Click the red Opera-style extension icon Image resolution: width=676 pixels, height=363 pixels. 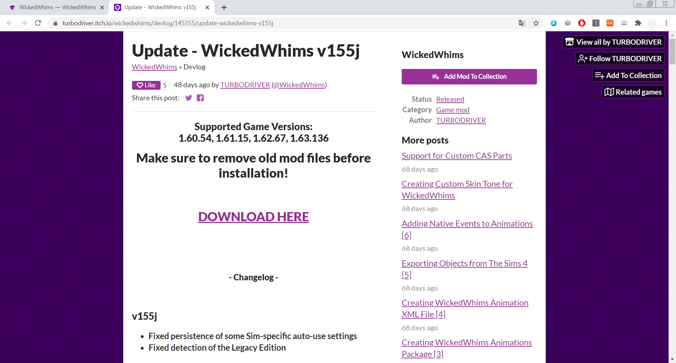[582, 23]
